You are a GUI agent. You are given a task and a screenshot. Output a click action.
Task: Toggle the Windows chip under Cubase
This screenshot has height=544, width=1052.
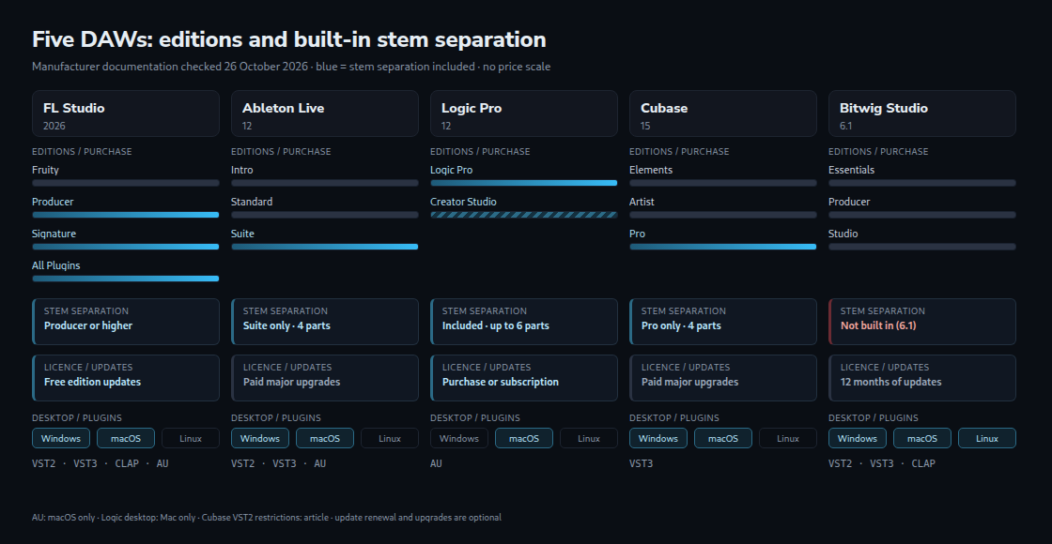pos(658,438)
